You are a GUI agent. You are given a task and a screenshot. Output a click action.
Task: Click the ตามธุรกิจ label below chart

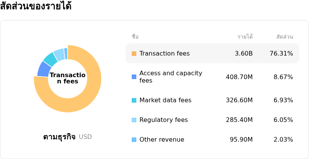pos(59,137)
